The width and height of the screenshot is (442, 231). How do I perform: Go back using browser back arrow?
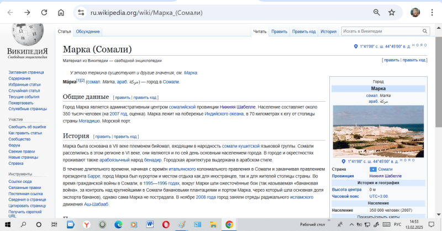pos(10,12)
